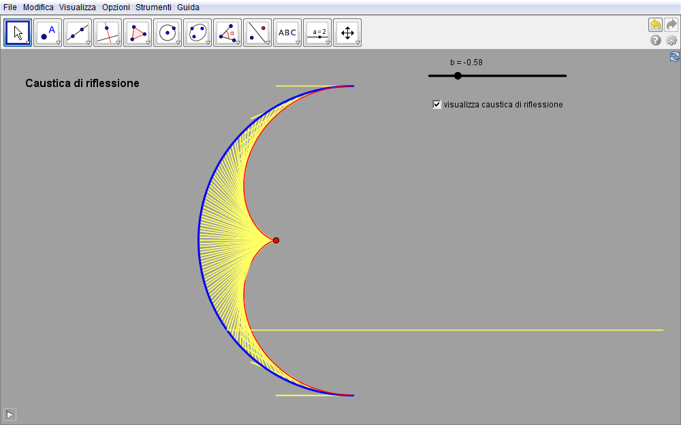The width and height of the screenshot is (681, 425).
Task: Click the yellow Undo arrow button
Action: point(655,25)
